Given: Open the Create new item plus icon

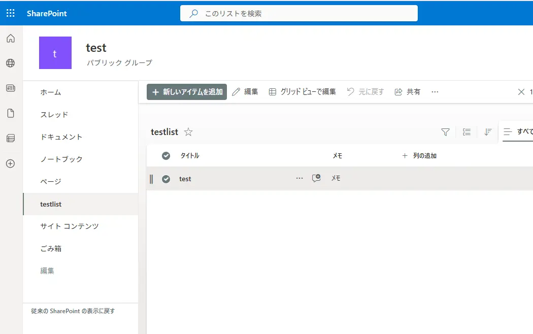Looking at the screenshot, I should (x=10, y=163).
